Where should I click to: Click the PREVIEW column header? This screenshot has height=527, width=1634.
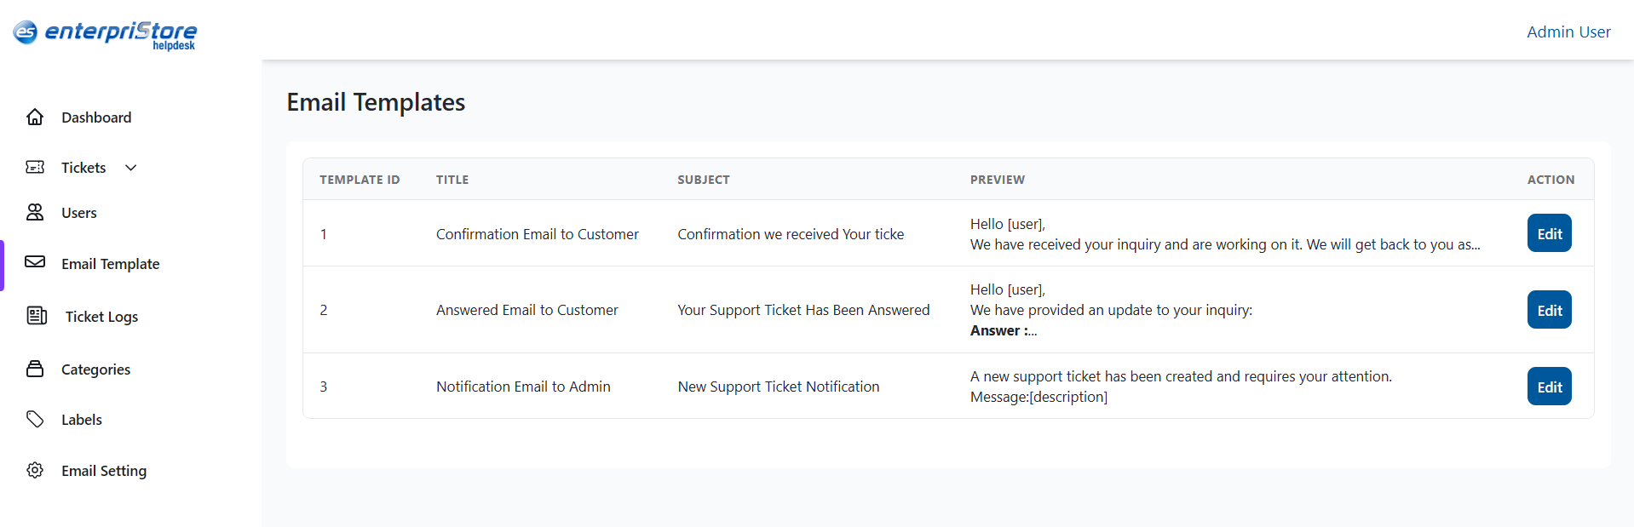pyautogui.click(x=998, y=180)
